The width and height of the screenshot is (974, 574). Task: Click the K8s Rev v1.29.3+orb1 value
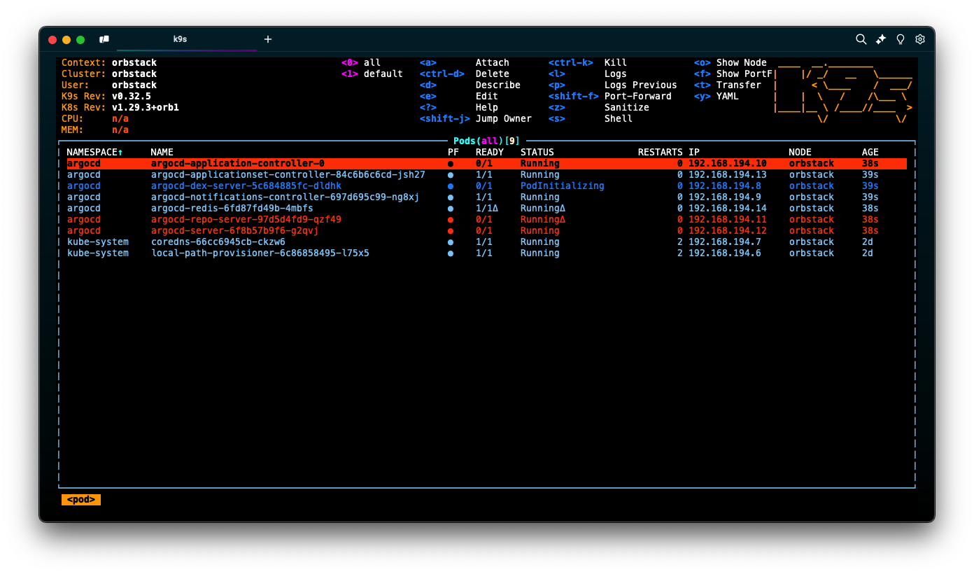click(146, 108)
